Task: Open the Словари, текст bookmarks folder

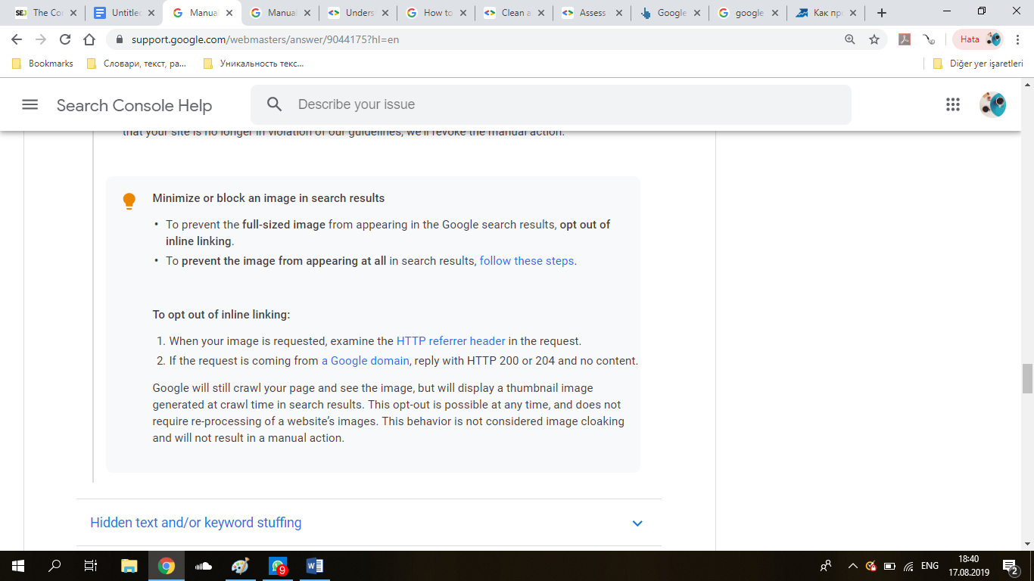Action: (x=136, y=64)
